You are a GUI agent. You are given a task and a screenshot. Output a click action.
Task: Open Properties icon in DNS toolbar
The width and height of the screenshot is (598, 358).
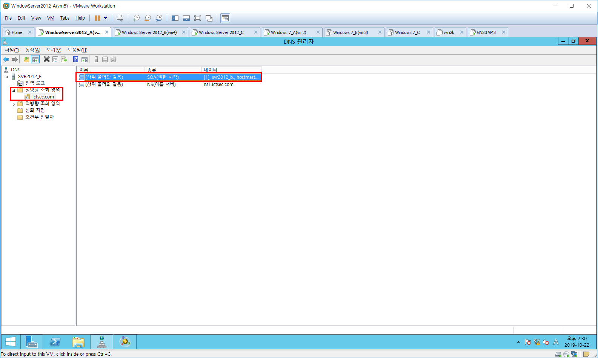point(55,59)
